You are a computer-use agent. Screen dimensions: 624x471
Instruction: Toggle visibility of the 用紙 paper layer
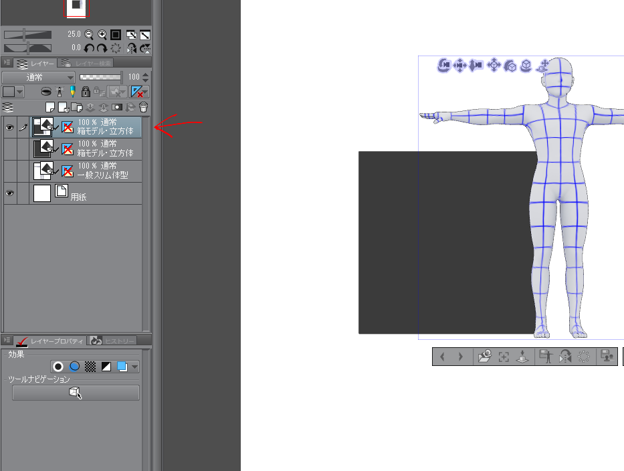point(9,193)
